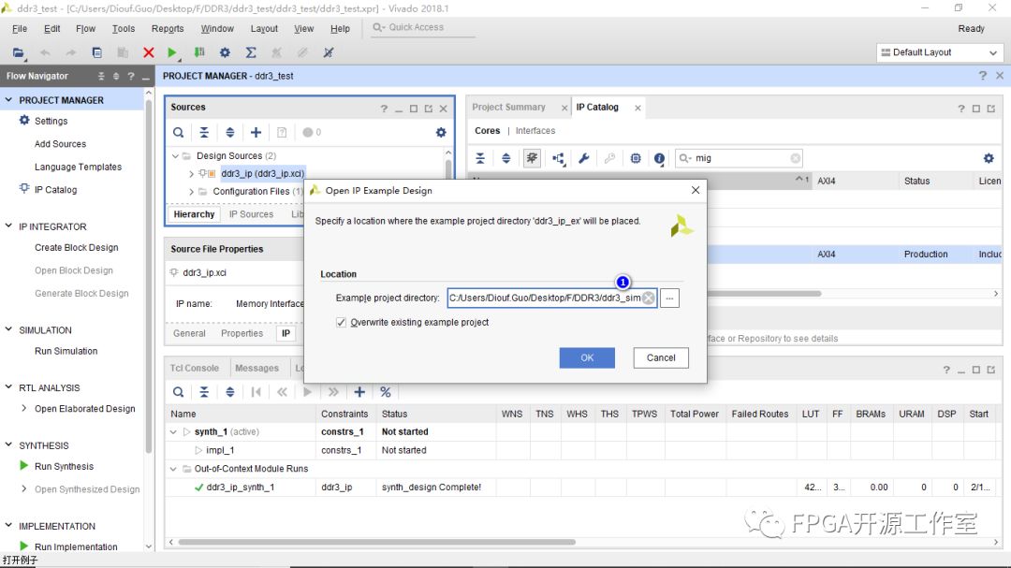Image resolution: width=1011 pixels, height=568 pixels.
Task: Collapse the Design Sources tree node
Action: click(175, 156)
